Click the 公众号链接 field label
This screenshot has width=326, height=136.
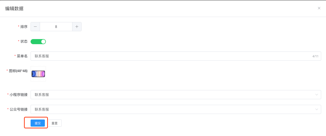(x=19, y=109)
